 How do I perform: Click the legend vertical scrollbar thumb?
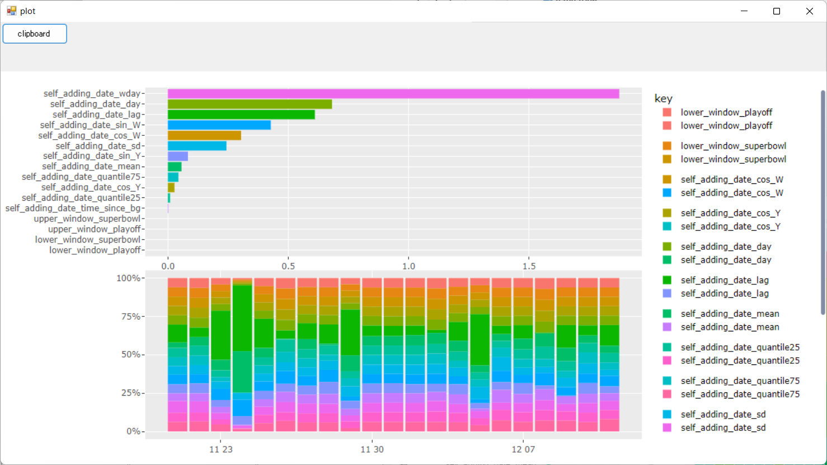click(x=823, y=202)
